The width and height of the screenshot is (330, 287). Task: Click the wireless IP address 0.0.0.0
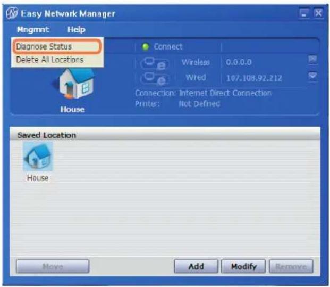point(239,62)
